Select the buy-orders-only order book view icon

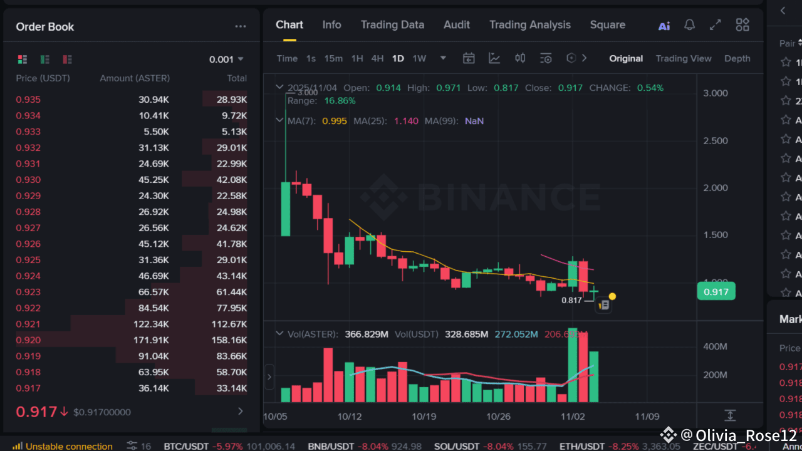tap(45, 60)
